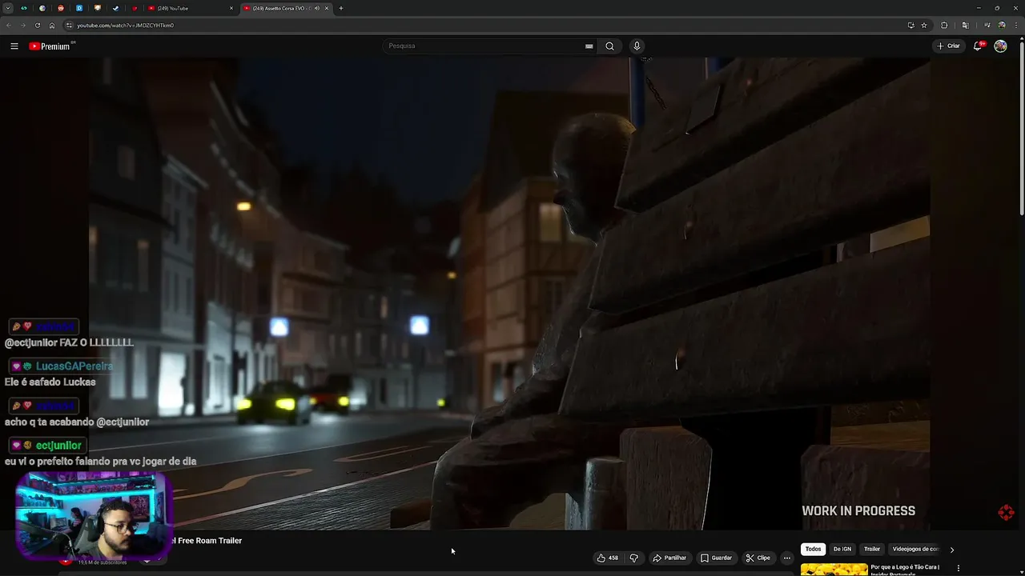Reload the current page
Image resolution: width=1025 pixels, height=576 pixels.
[38, 25]
